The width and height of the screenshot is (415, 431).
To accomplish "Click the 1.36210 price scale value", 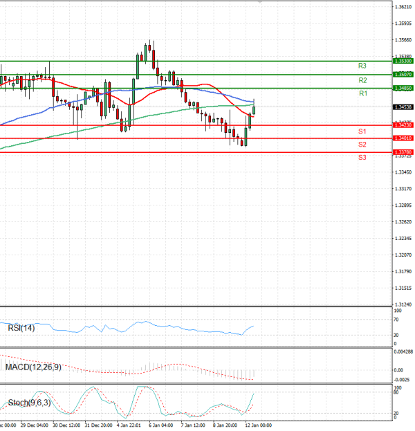I will coord(403,7).
